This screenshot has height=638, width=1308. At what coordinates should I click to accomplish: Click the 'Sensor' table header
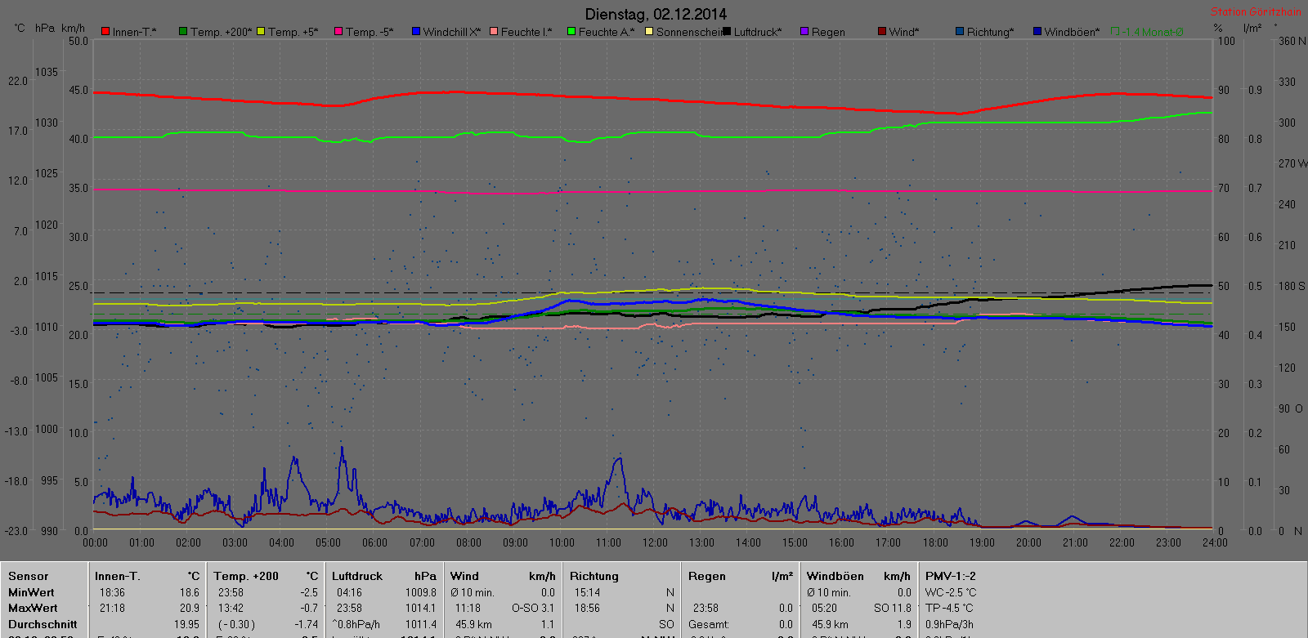click(29, 576)
